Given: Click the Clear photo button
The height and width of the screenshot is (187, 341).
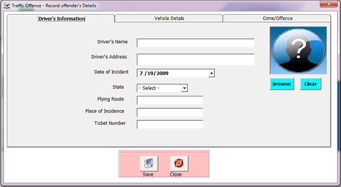Looking at the screenshot, I should click(x=311, y=84).
